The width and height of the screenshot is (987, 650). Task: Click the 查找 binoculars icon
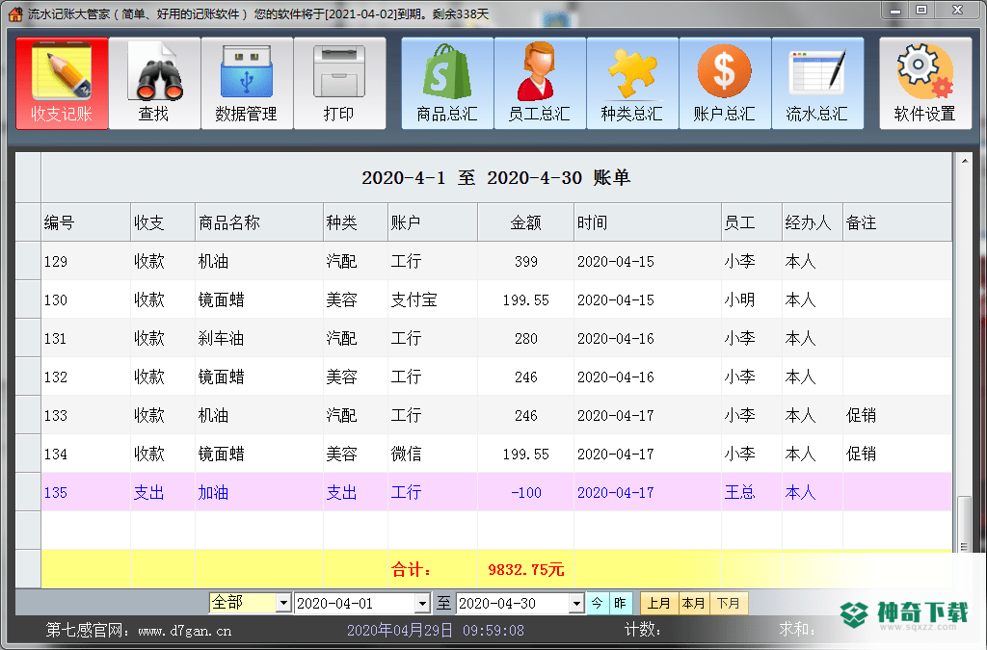154,83
